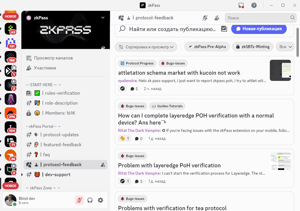Open rules-verification channel
This screenshot has width=300, height=211.
(65, 93)
